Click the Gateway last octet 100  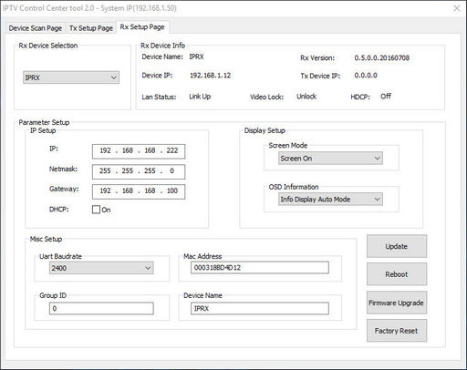tap(172, 190)
